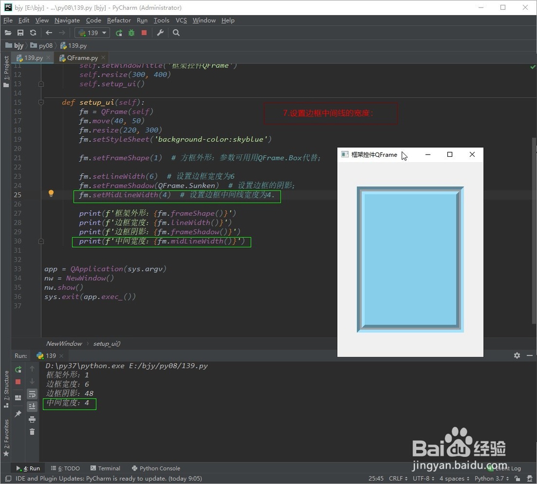
Task: Clear console with the trash icon
Action: pyautogui.click(x=32, y=431)
